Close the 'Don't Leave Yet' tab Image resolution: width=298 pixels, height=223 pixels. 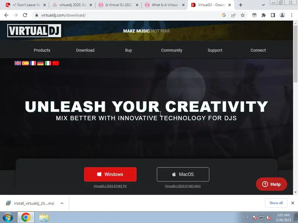click(45, 5)
